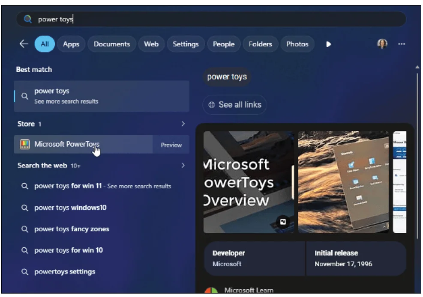423x297 pixels.
Task: Switch to the Apps filter tab
Action: 71,44
